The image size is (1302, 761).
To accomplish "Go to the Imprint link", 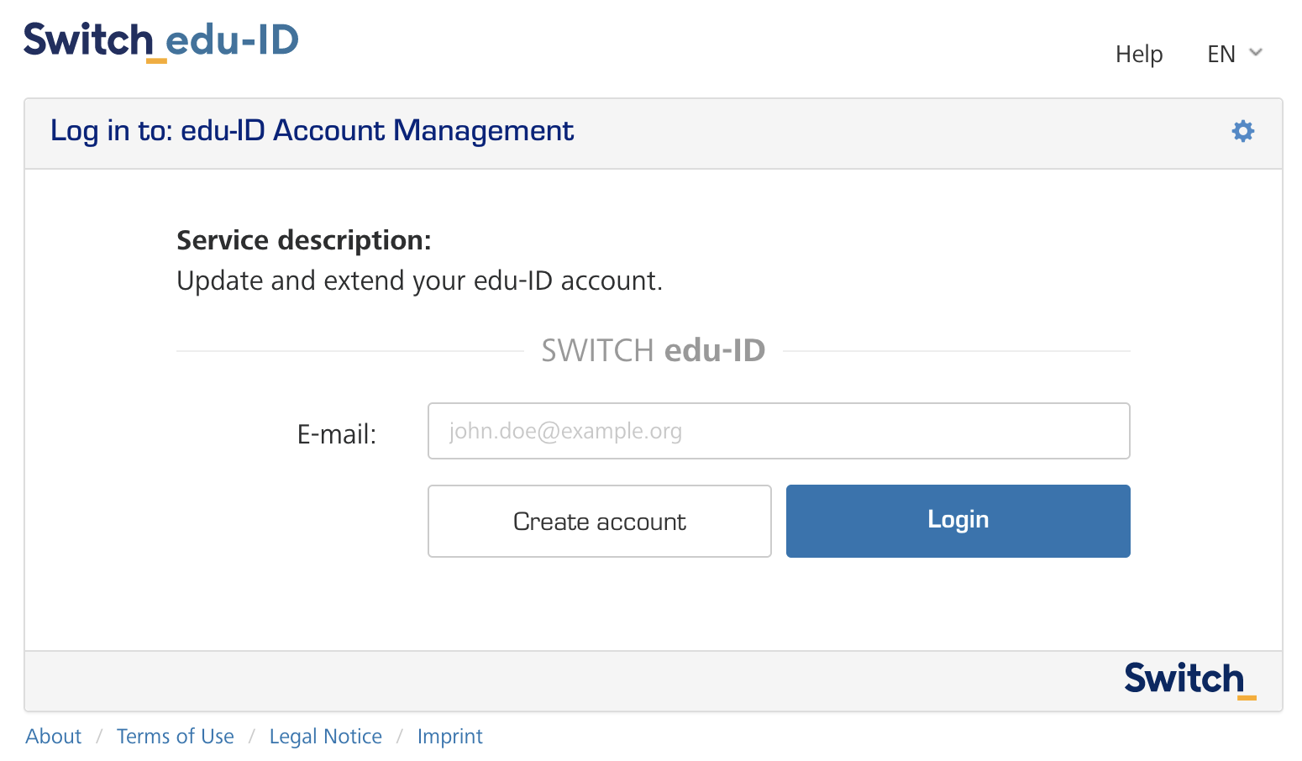I will [449, 737].
